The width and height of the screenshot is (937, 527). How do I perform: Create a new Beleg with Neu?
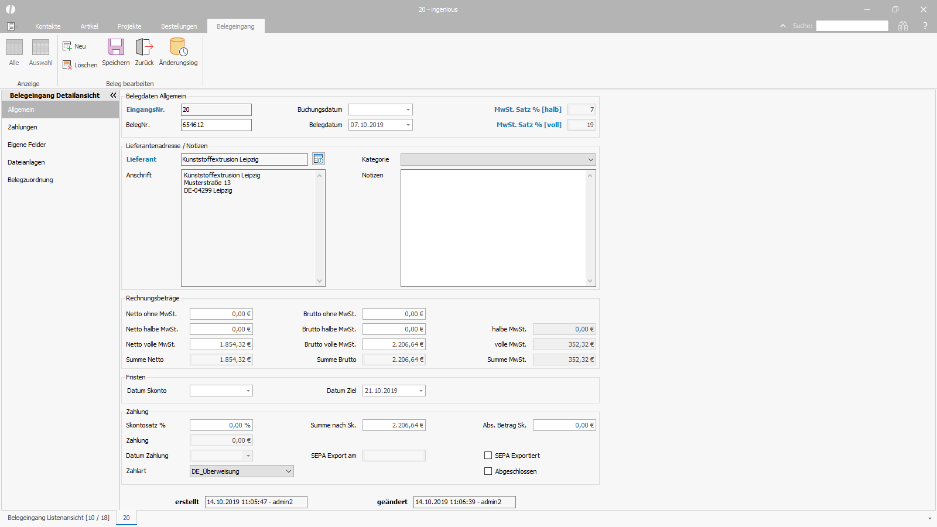click(x=74, y=46)
